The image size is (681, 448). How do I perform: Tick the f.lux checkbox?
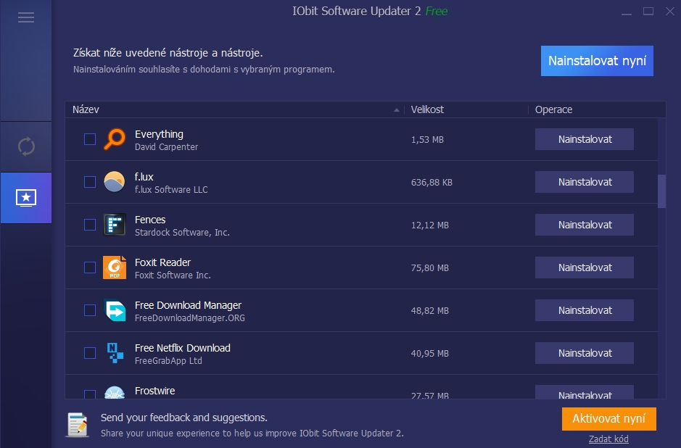point(90,182)
